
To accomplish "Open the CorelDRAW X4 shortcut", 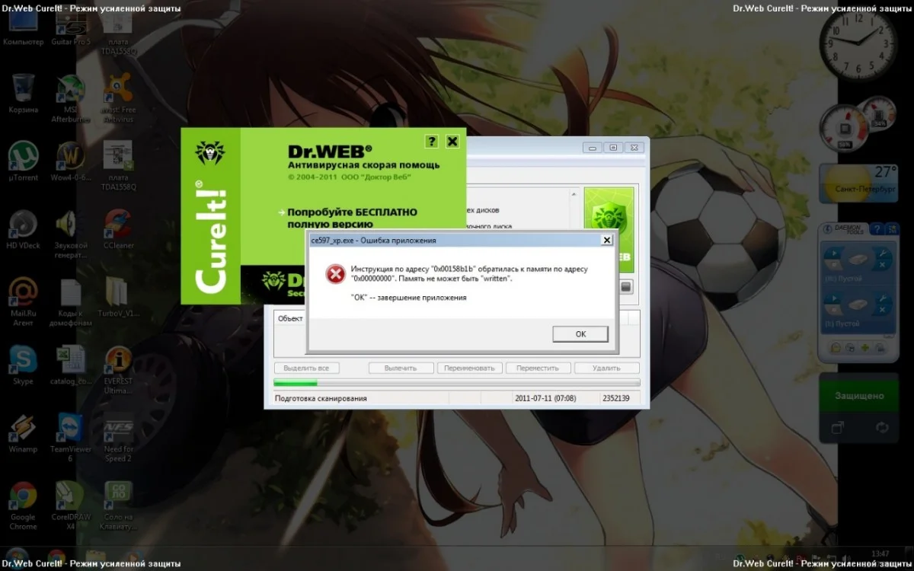I will 69,506.
